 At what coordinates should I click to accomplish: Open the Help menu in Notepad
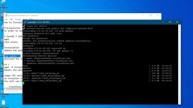click(31, 19)
